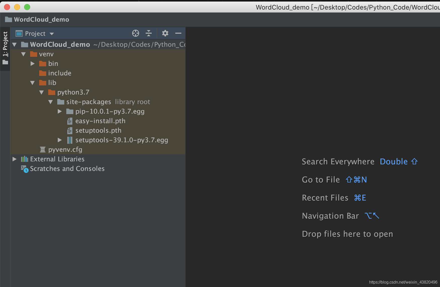Image resolution: width=440 pixels, height=287 pixels.
Task: Expand the bin folder arrow
Action: coord(33,64)
